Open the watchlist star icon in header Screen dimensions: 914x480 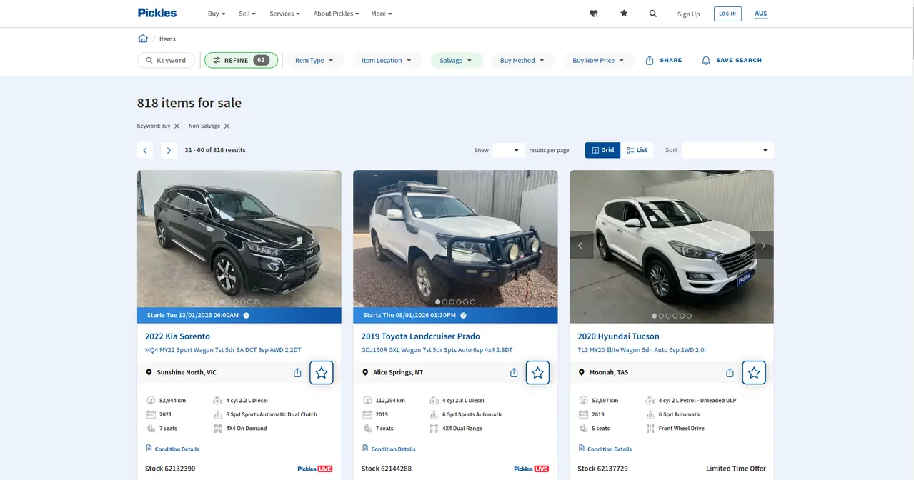tap(624, 14)
